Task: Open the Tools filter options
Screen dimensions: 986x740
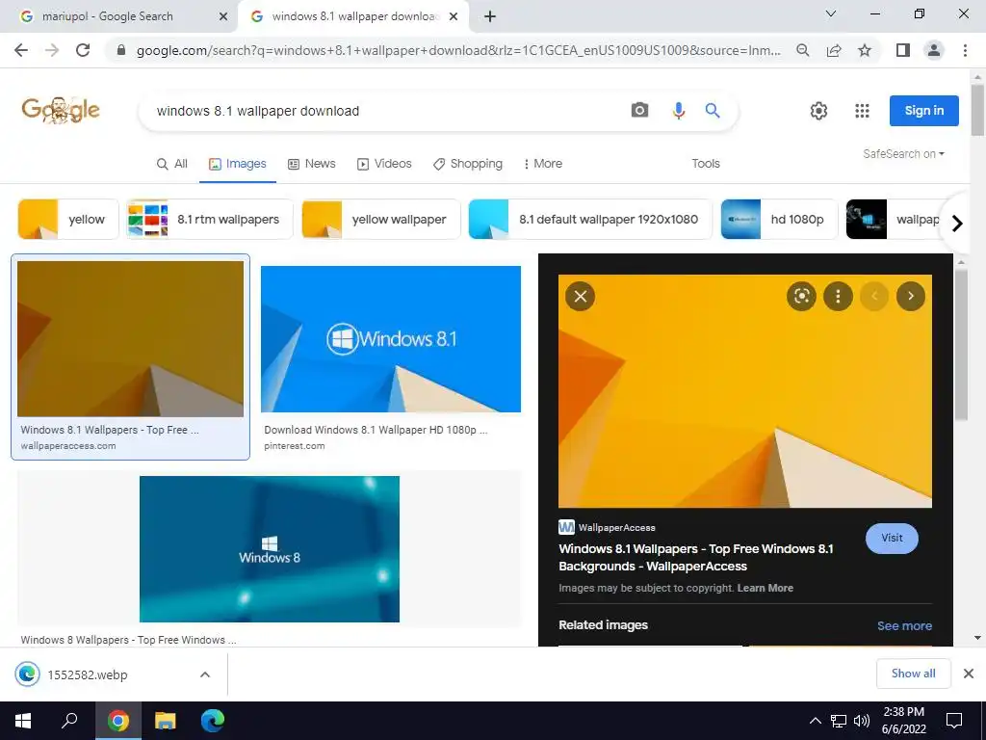Action: point(706,164)
